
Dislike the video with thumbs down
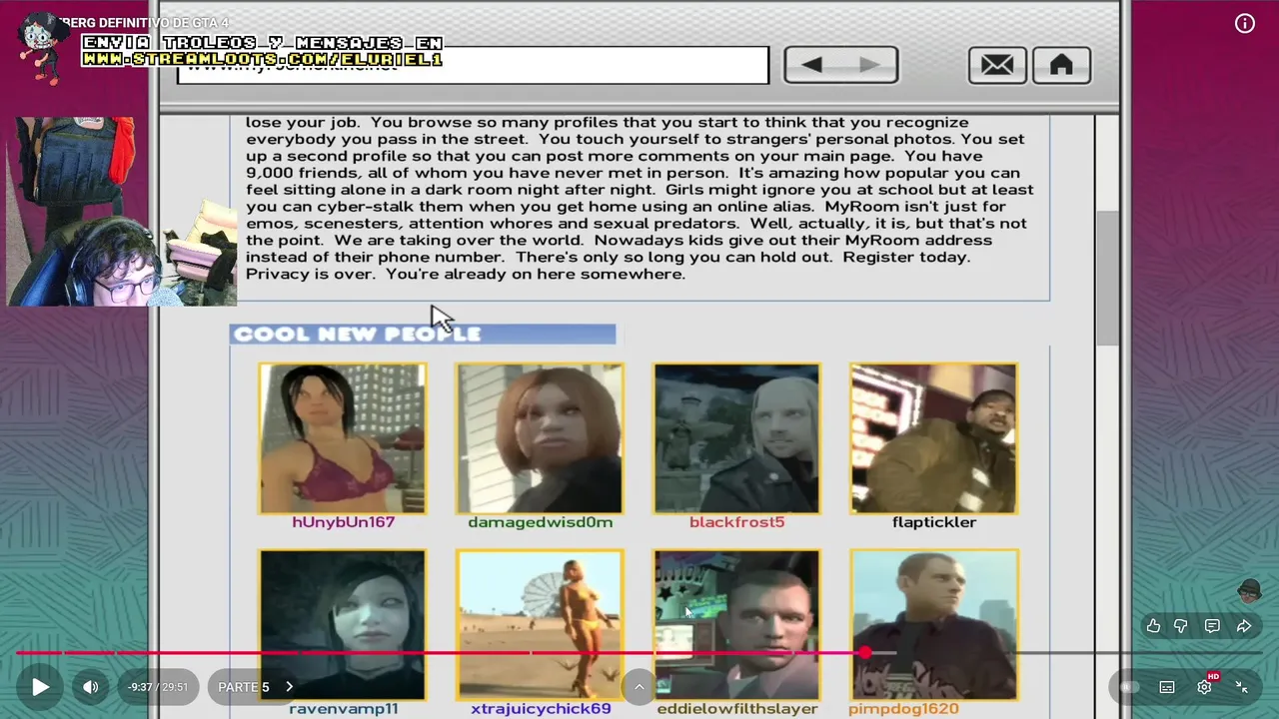point(1181,626)
